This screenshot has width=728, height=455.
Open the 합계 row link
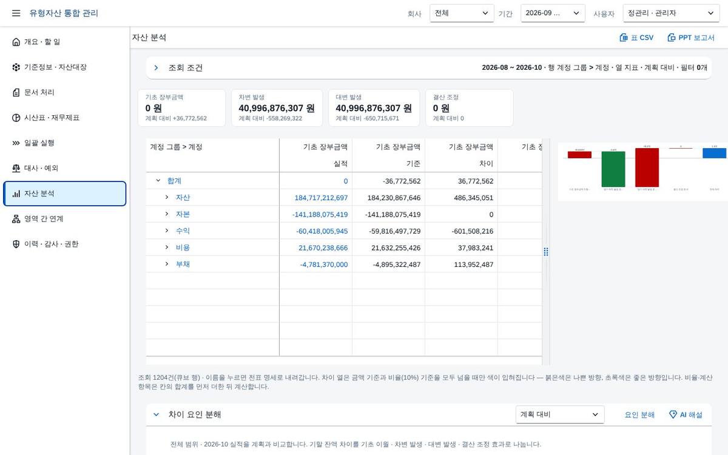click(174, 181)
